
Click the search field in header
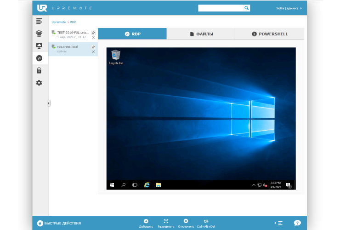click(221, 8)
